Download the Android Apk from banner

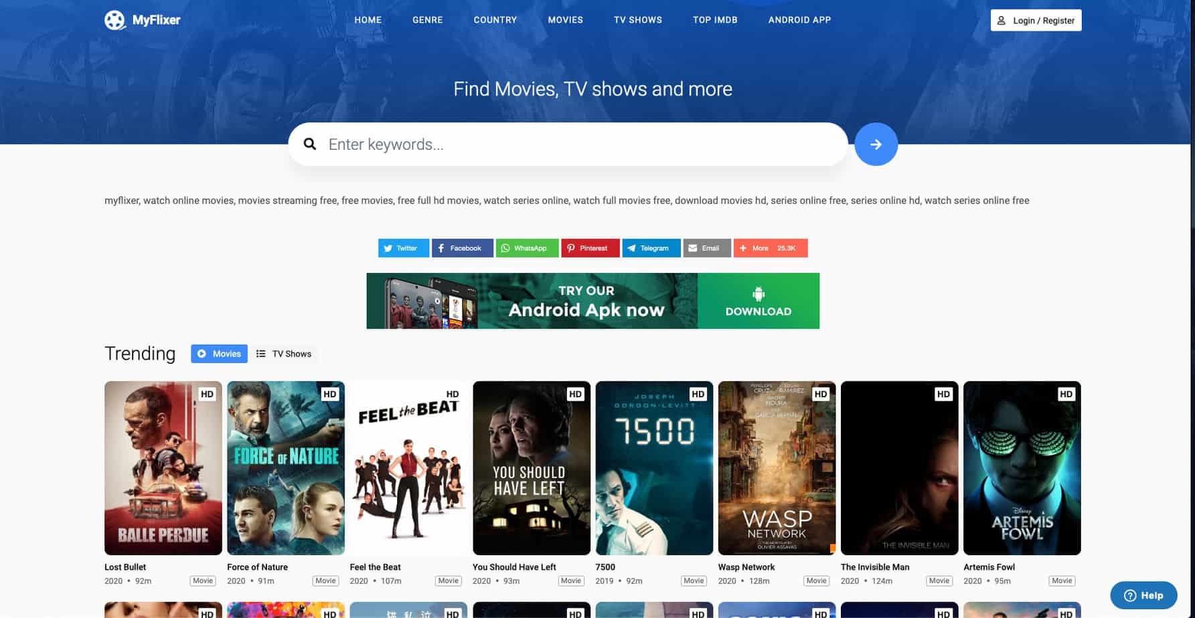[758, 301]
